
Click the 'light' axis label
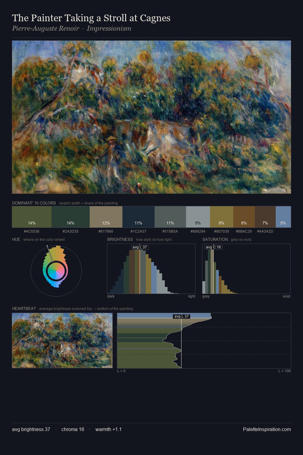[191, 296]
